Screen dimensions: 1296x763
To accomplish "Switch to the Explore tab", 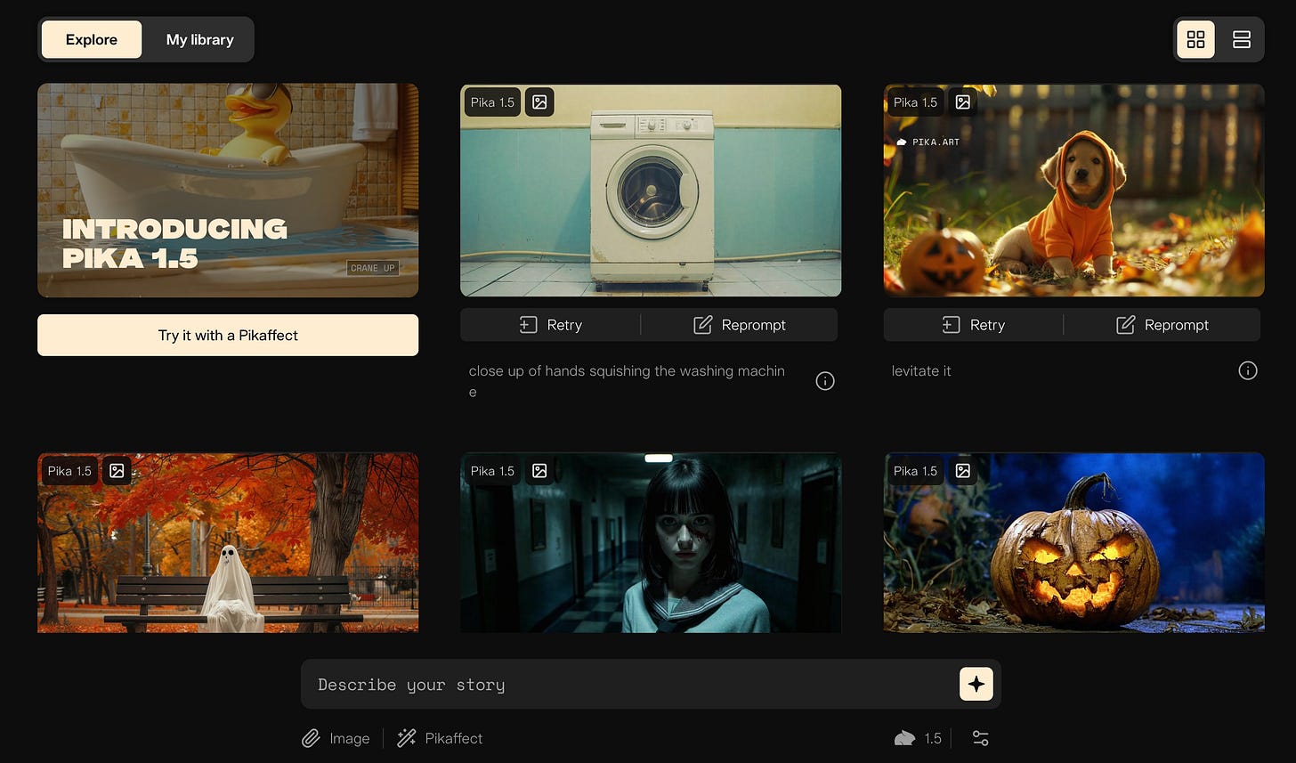I will click(92, 39).
